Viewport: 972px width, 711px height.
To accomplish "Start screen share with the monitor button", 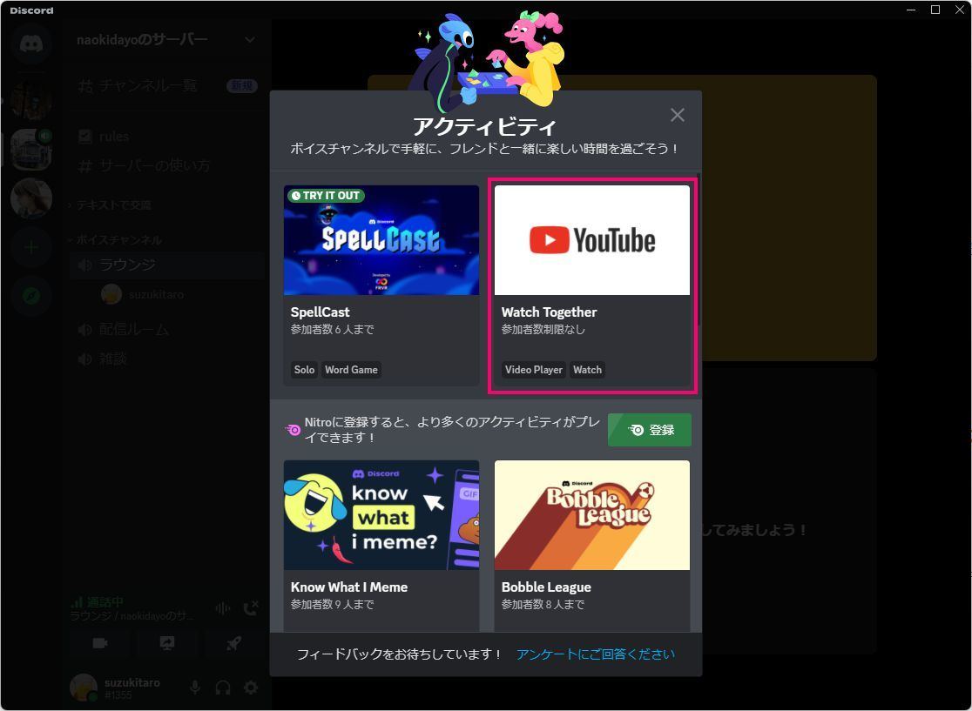I will (x=166, y=643).
